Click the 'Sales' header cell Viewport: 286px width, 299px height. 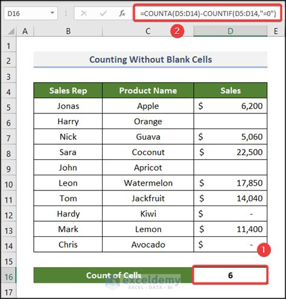(230, 90)
